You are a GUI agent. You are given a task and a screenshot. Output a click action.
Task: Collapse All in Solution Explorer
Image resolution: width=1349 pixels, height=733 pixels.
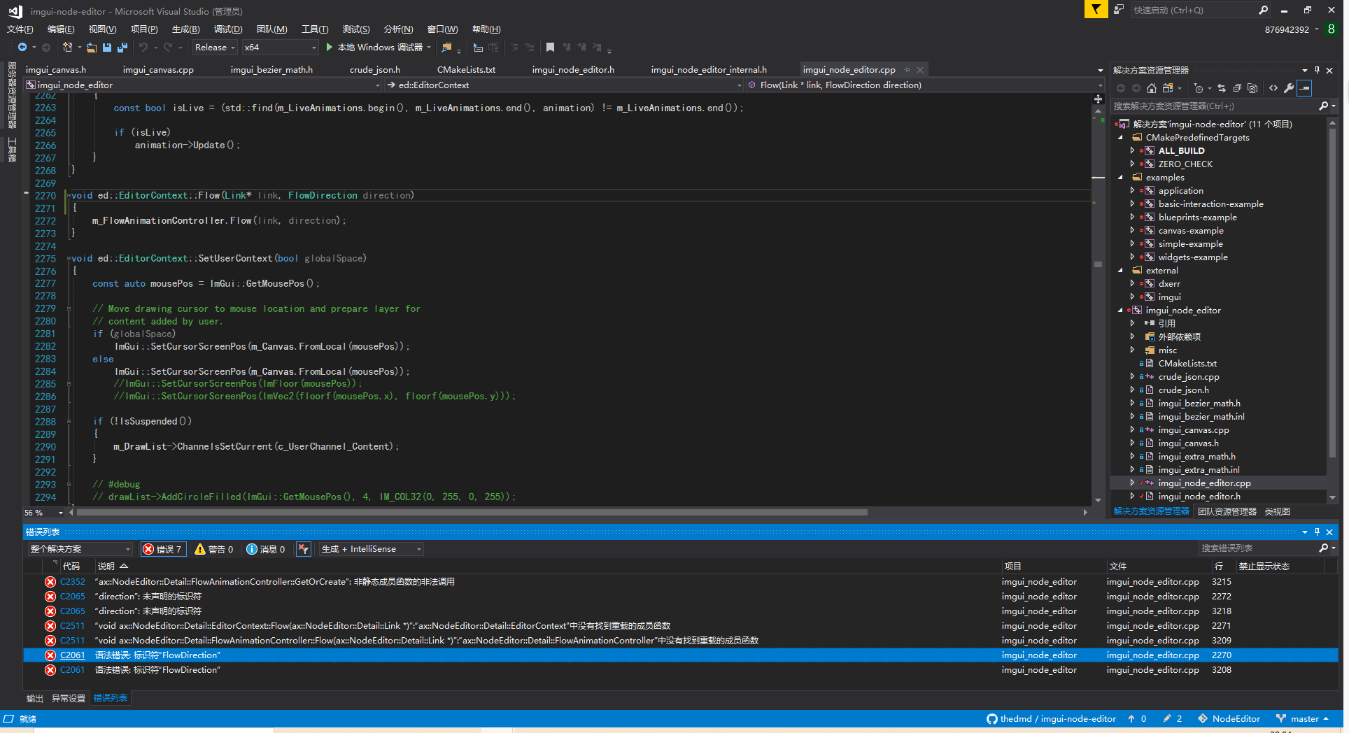coord(1237,88)
